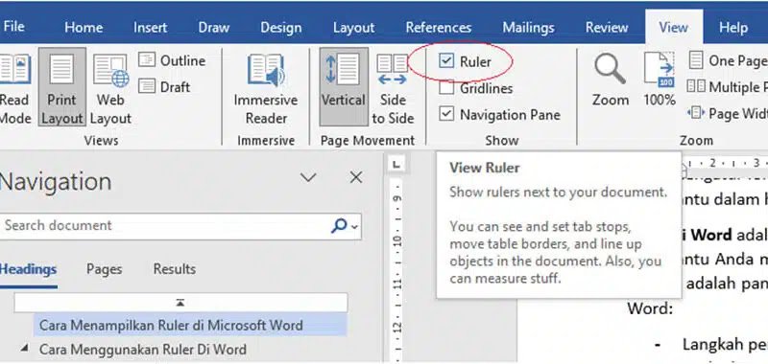Collapse Cara Menggunakan Ruler Di Word heading
This screenshot has width=768, height=364.
[24, 349]
